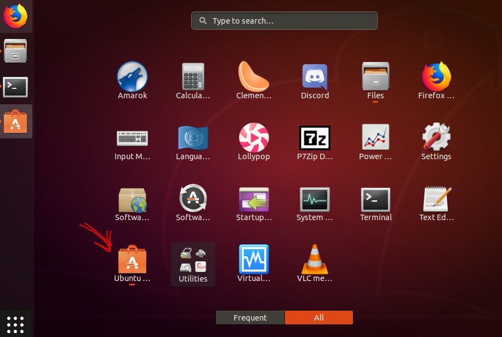This screenshot has width=502, height=337.
Task: Open Terminal from the dock
Action: click(16, 87)
